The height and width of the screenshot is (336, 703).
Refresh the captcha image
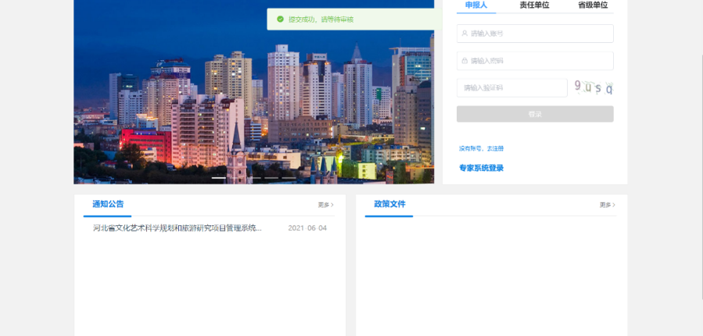coord(593,88)
